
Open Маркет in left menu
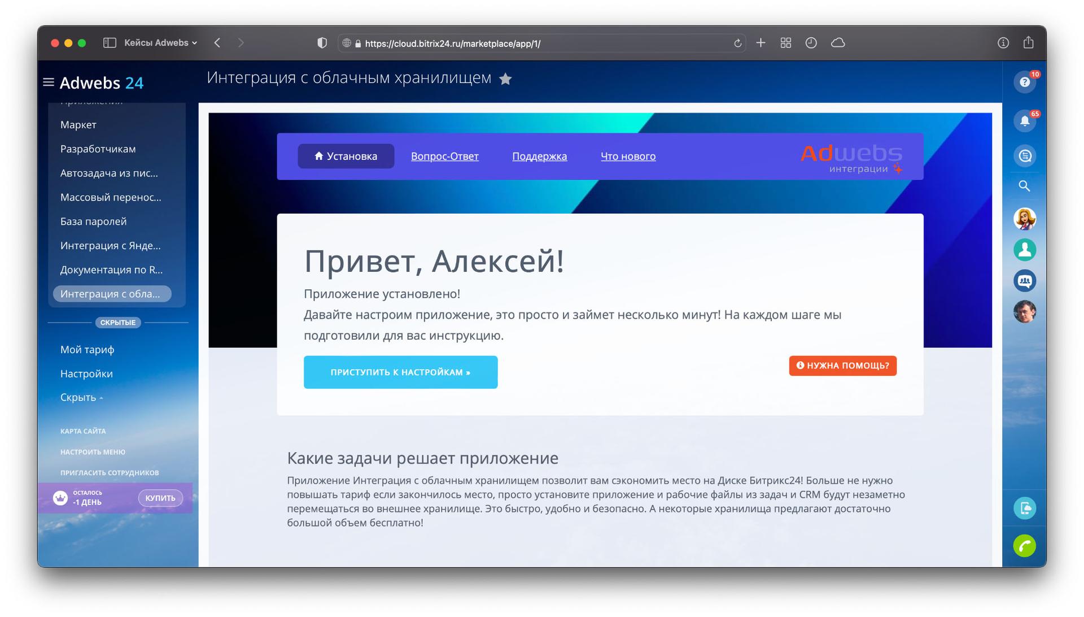coord(78,125)
